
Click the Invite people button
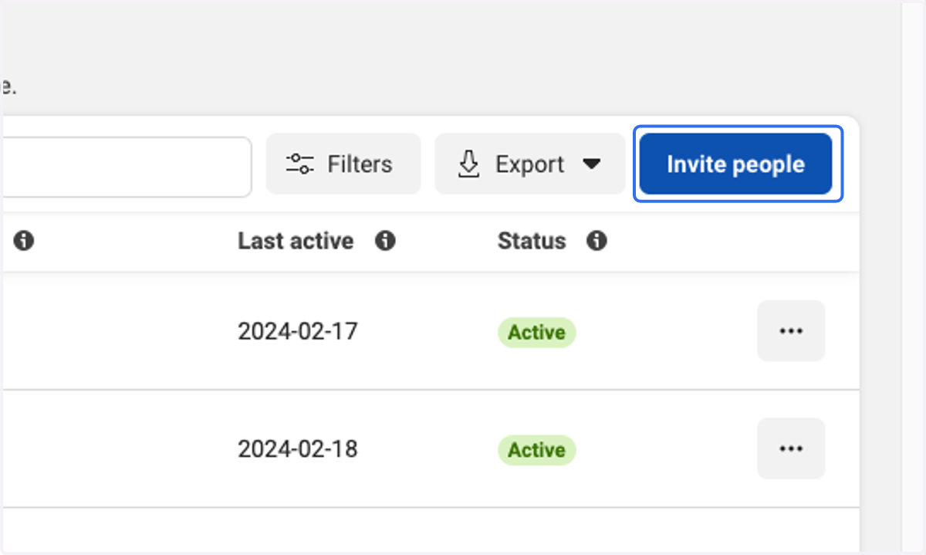point(735,164)
